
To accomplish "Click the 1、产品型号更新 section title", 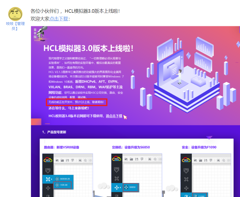I will coord(54,132).
